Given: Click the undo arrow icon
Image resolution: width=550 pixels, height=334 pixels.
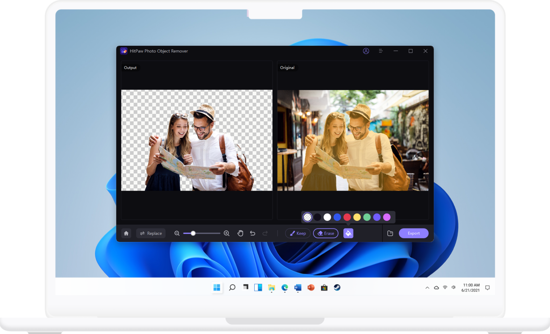Looking at the screenshot, I should tap(253, 233).
